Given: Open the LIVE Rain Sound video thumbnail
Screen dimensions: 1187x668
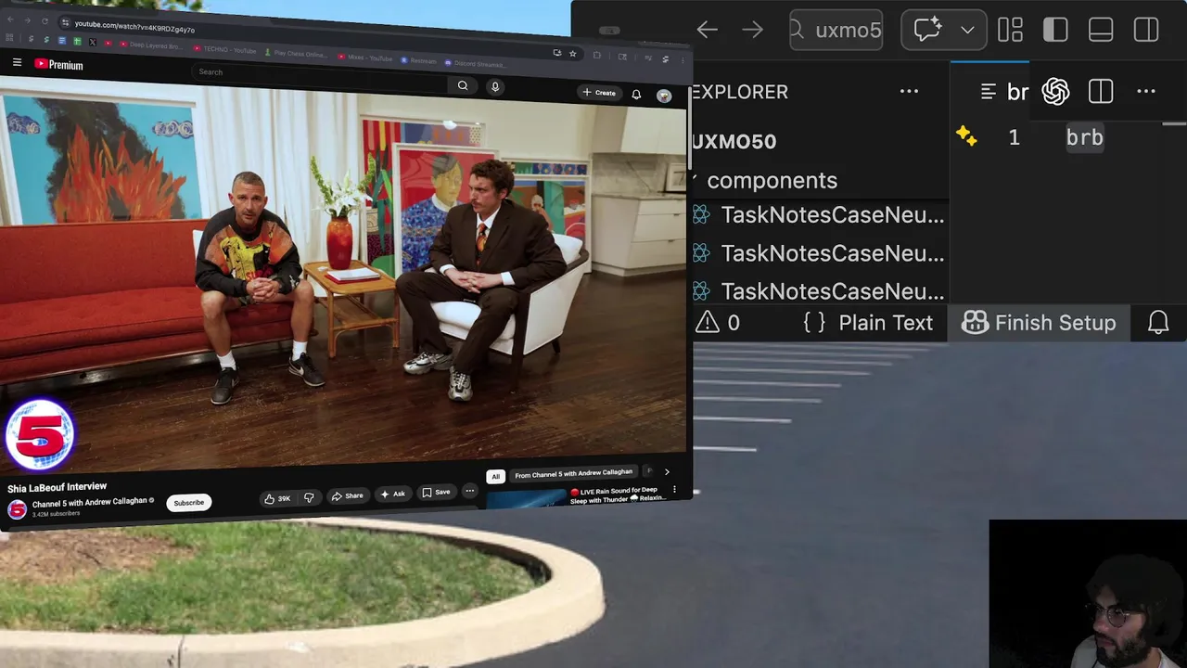Looking at the screenshot, I should pyautogui.click(x=525, y=500).
